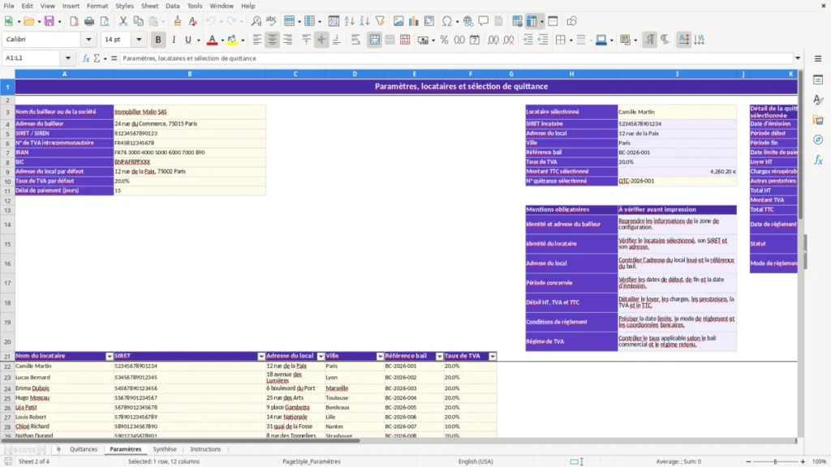
Task: Click the Format as percent icon
Action: [x=444, y=40]
